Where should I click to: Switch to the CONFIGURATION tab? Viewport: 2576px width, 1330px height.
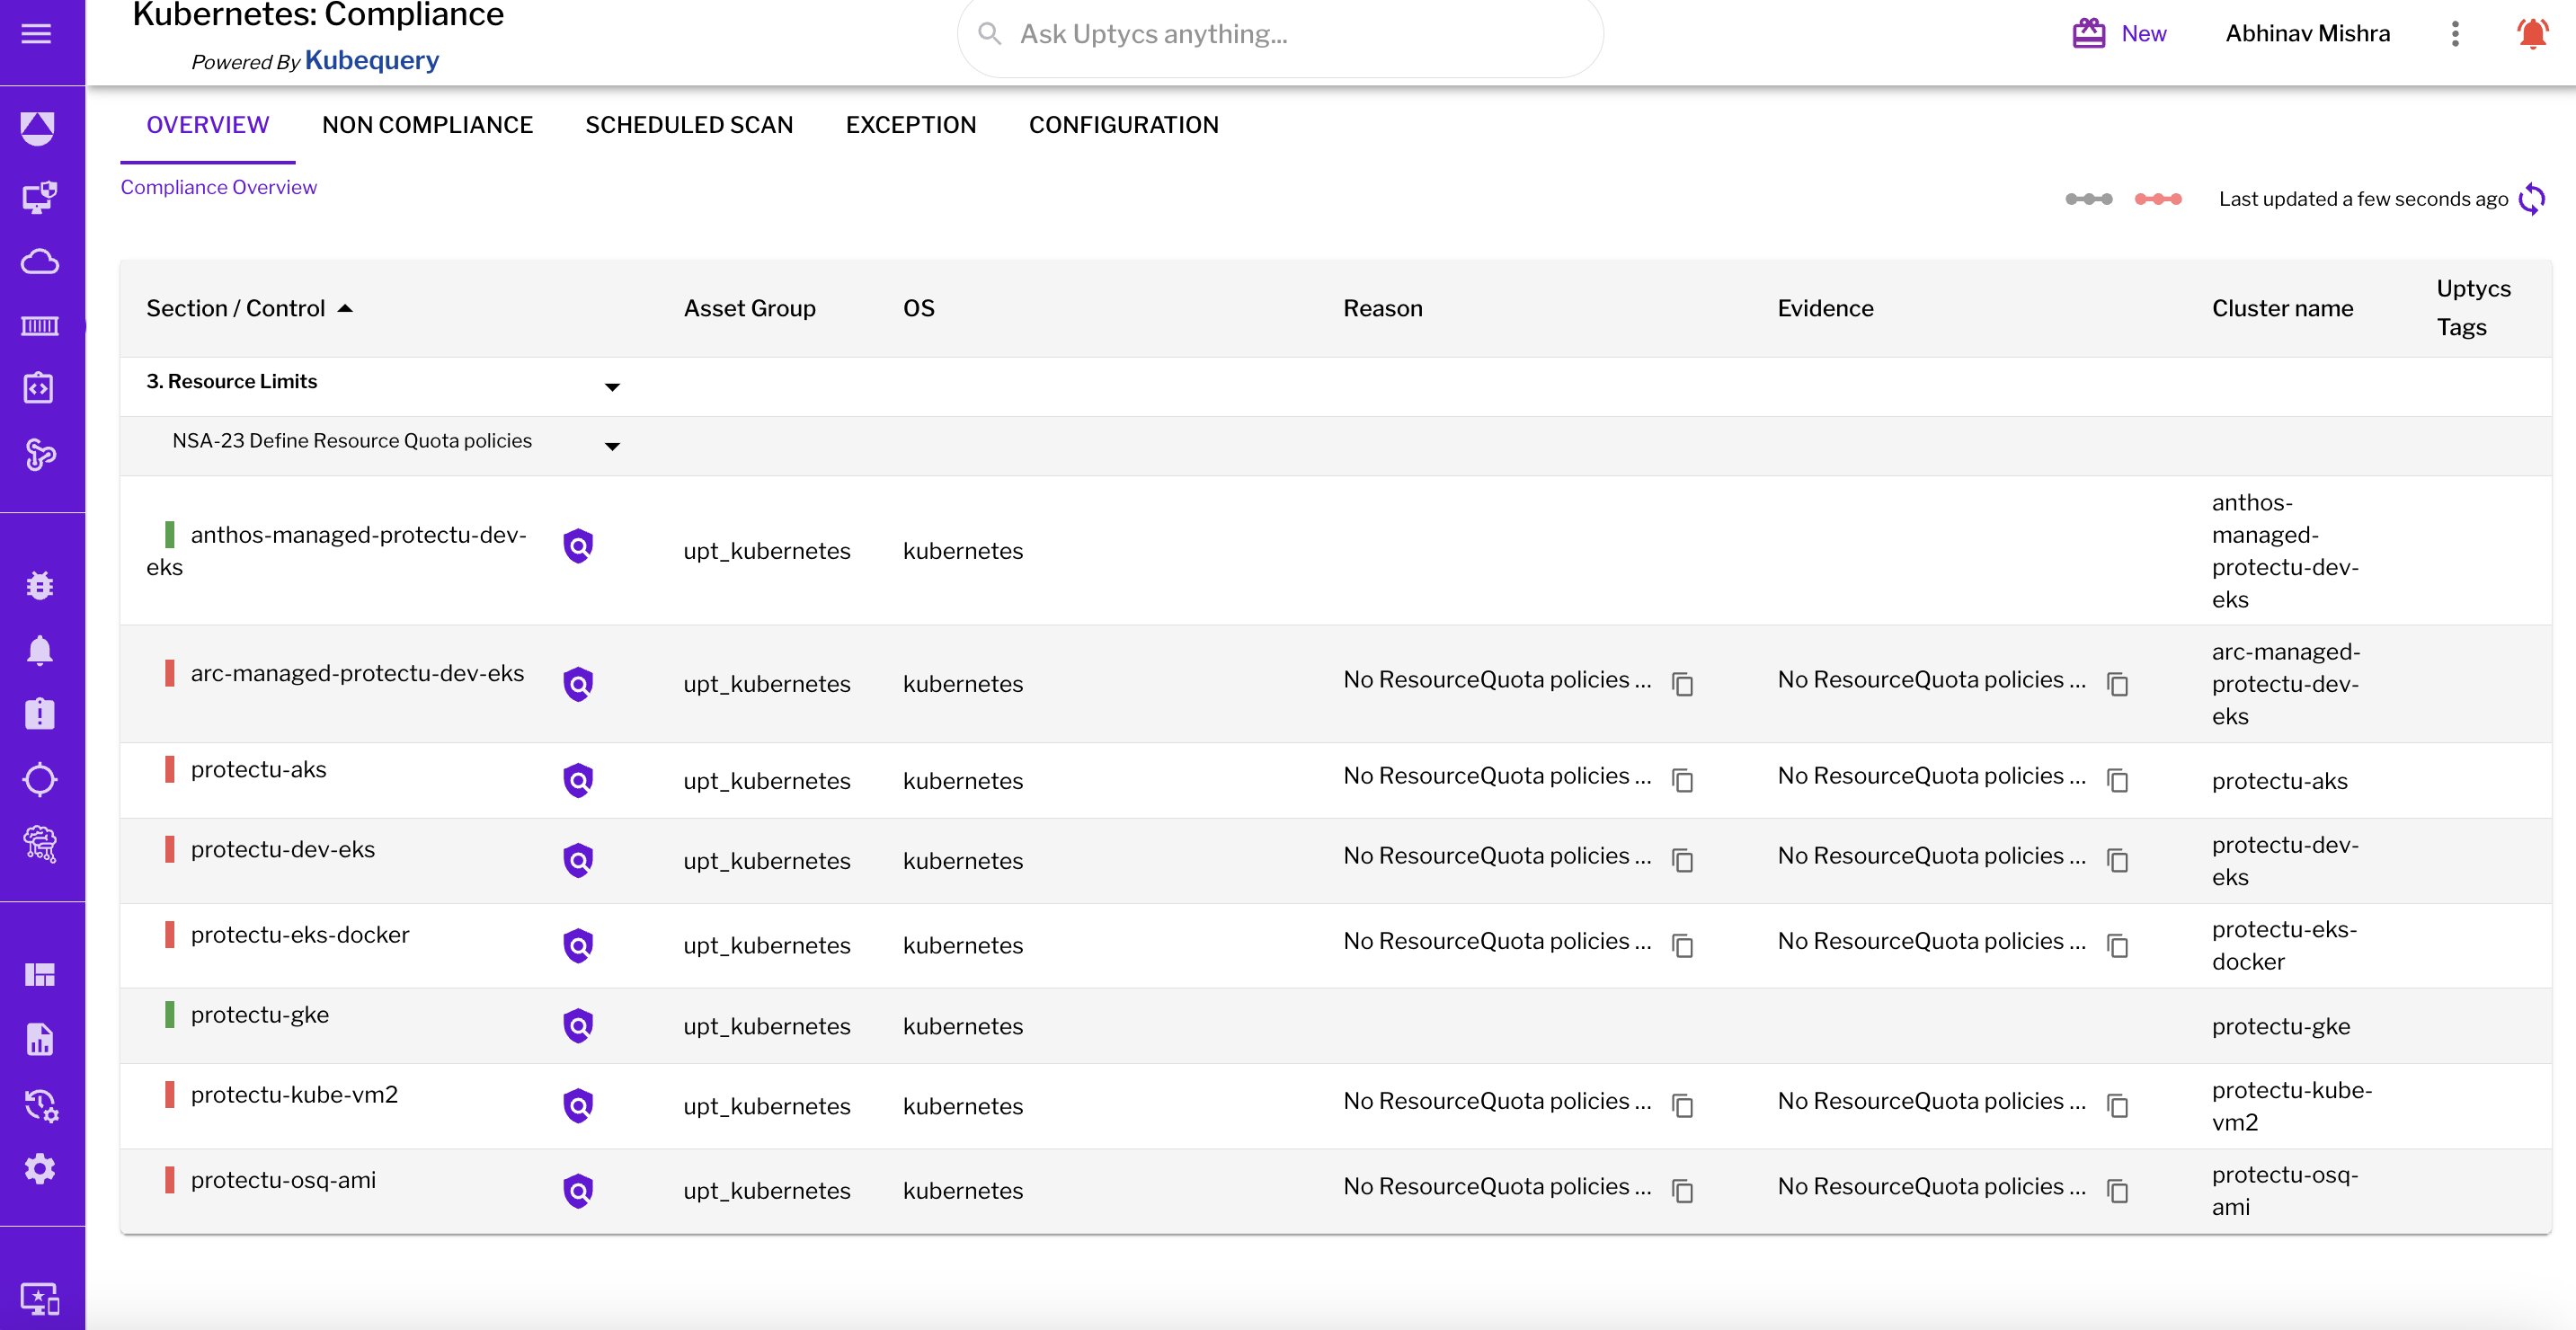point(1124,124)
